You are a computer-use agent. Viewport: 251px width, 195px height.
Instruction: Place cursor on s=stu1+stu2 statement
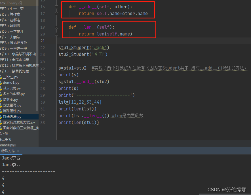tap(72, 68)
